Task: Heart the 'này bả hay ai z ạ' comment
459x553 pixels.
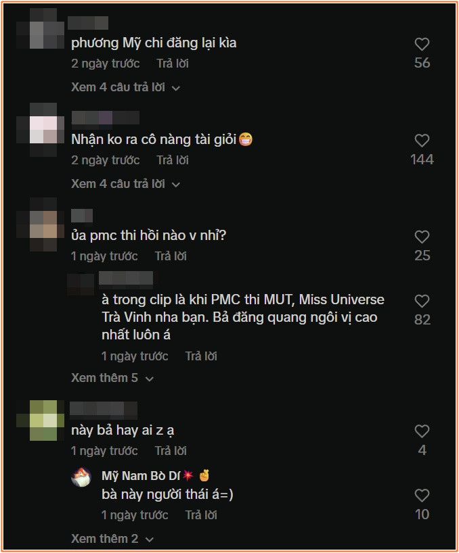Action: pyautogui.click(x=422, y=431)
